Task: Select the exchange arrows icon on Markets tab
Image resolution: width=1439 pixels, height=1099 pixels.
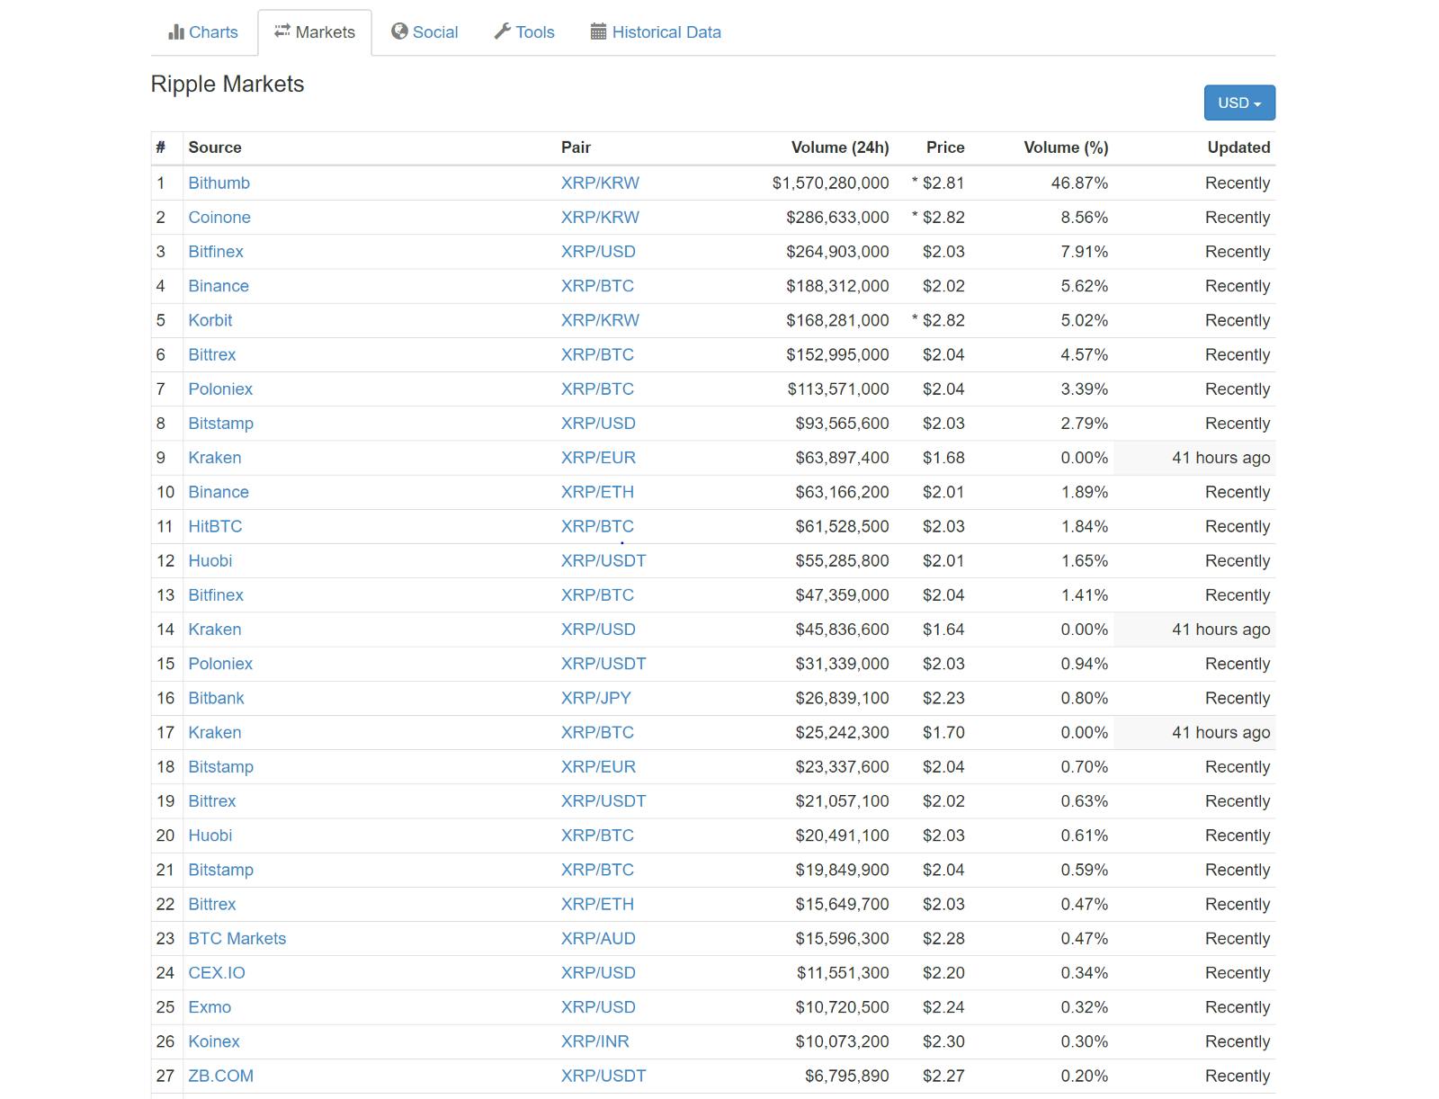Action: pyautogui.click(x=282, y=31)
